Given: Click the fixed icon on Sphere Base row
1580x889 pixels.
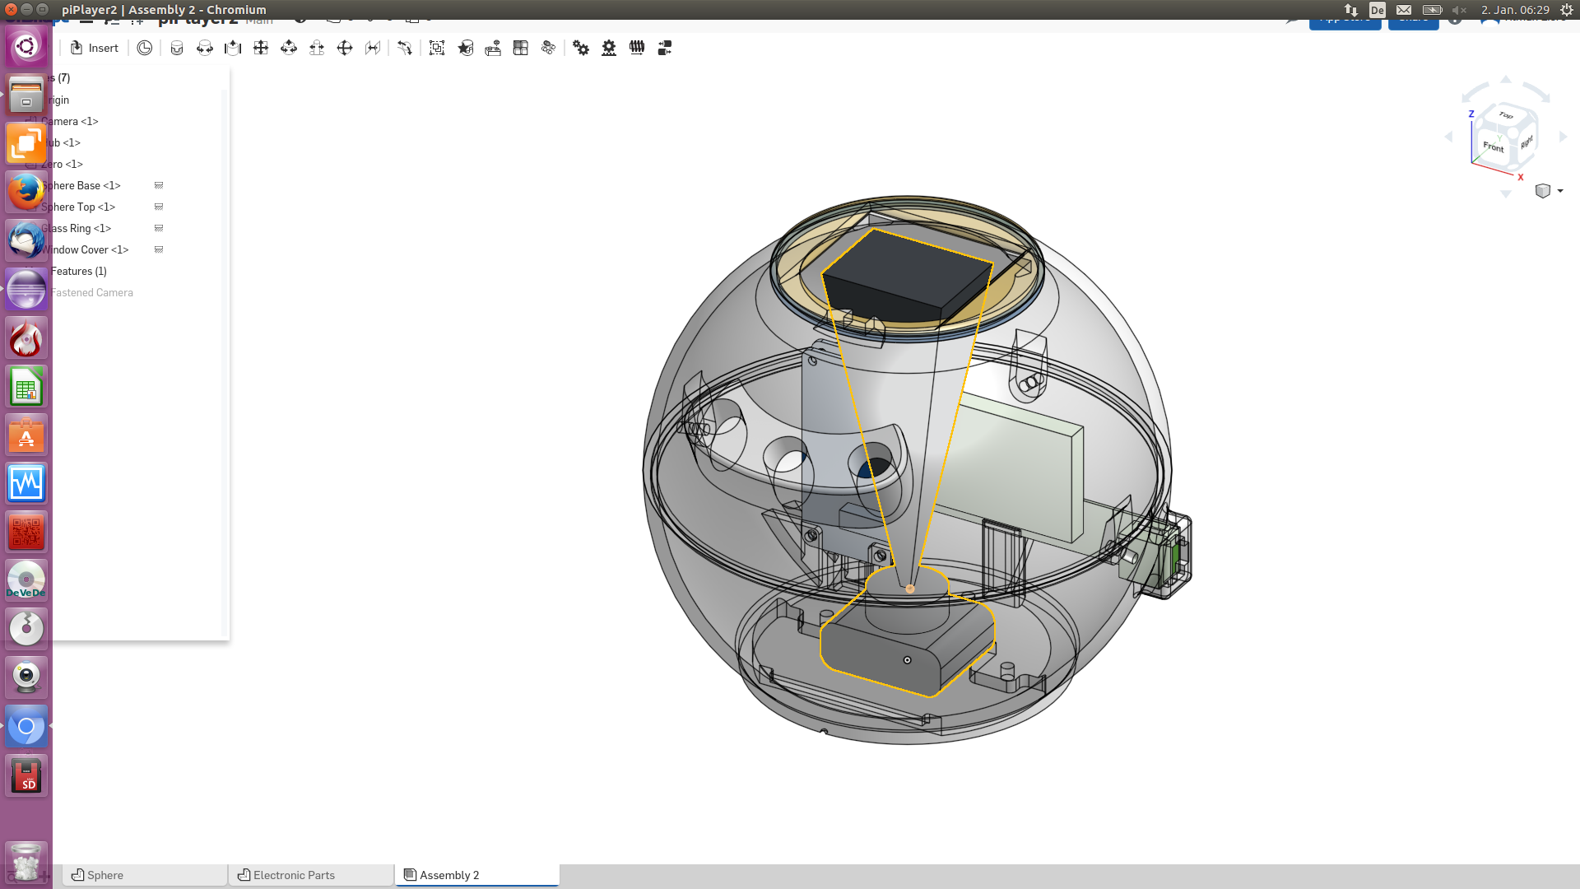Looking at the screenshot, I should (159, 185).
